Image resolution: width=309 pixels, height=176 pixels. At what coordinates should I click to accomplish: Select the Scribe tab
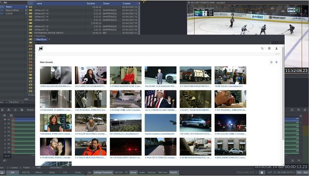(78, 173)
